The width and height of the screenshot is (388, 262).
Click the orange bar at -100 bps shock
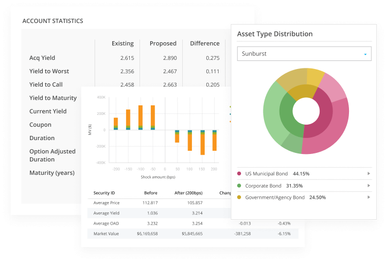[140, 114]
